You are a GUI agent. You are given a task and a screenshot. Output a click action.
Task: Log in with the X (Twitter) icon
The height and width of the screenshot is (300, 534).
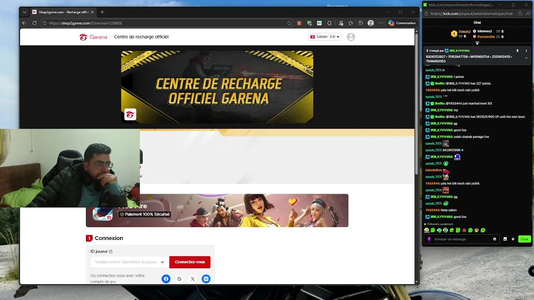pyautogui.click(x=193, y=279)
